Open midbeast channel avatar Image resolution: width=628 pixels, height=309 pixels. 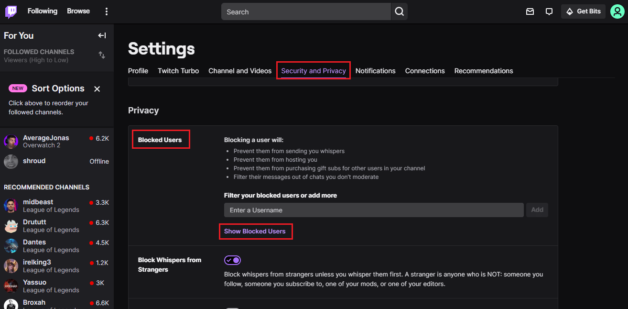point(11,206)
